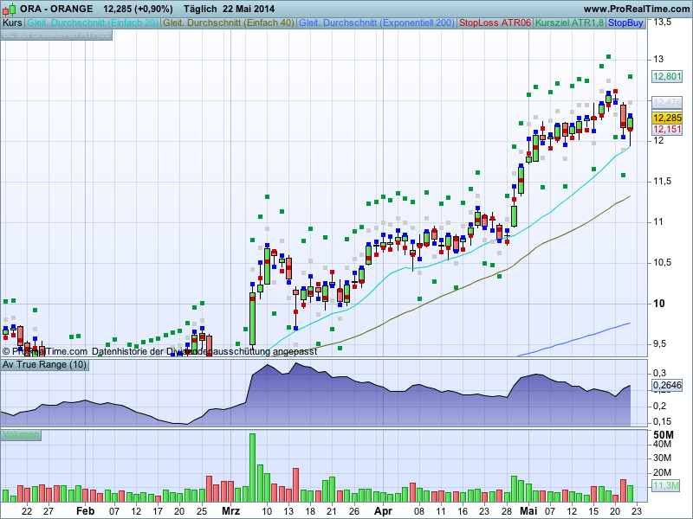This screenshot has width=693, height=519.
Task: Click the 0,2646 ATR value tag
Action: [x=667, y=386]
